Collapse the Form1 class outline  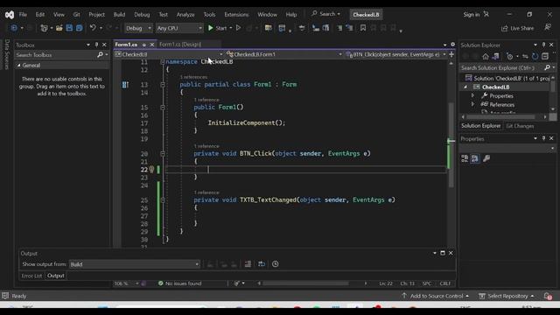click(163, 85)
